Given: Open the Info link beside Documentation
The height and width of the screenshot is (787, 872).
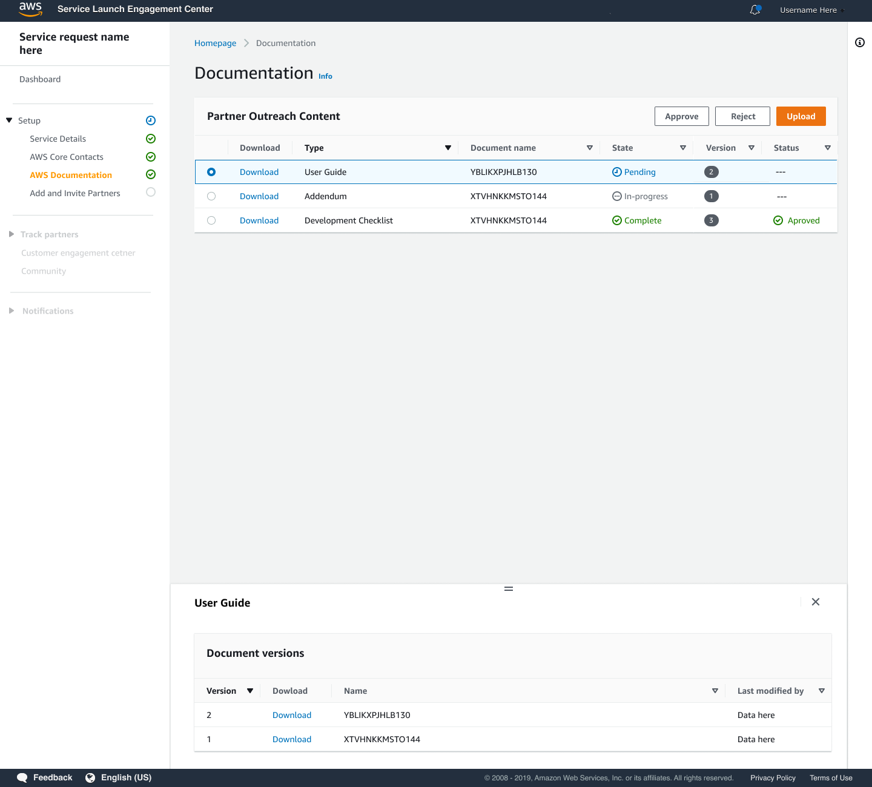Looking at the screenshot, I should [326, 76].
